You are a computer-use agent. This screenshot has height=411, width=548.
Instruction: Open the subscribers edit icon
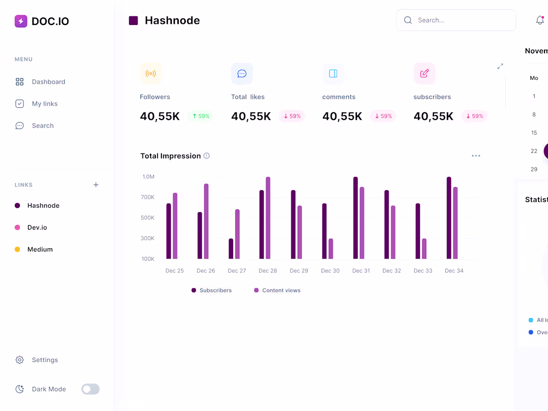pyautogui.click(x=424, y=73)
